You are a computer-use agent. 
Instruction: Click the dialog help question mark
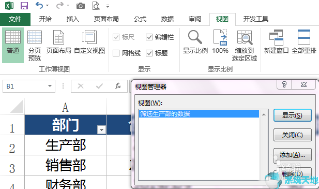[284, 84]
